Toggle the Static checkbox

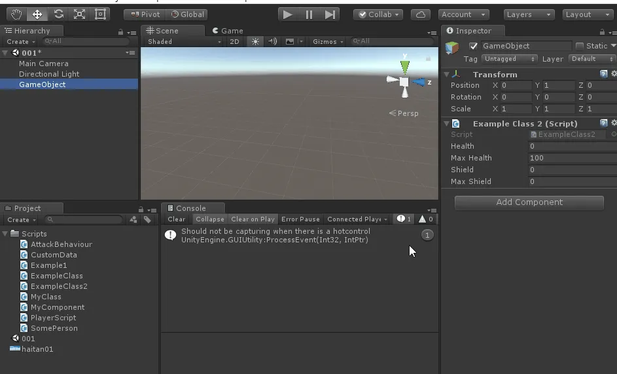(x=579, y=46)
